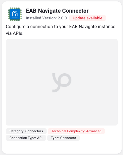
Task: Click the white institution glyph inside the chip icon
Action: [15, 14]
